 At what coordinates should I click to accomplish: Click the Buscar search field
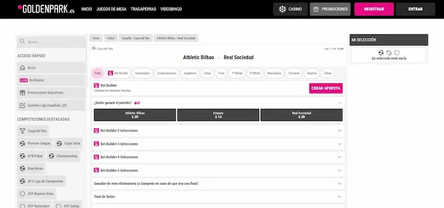click(x=51, y=42)
